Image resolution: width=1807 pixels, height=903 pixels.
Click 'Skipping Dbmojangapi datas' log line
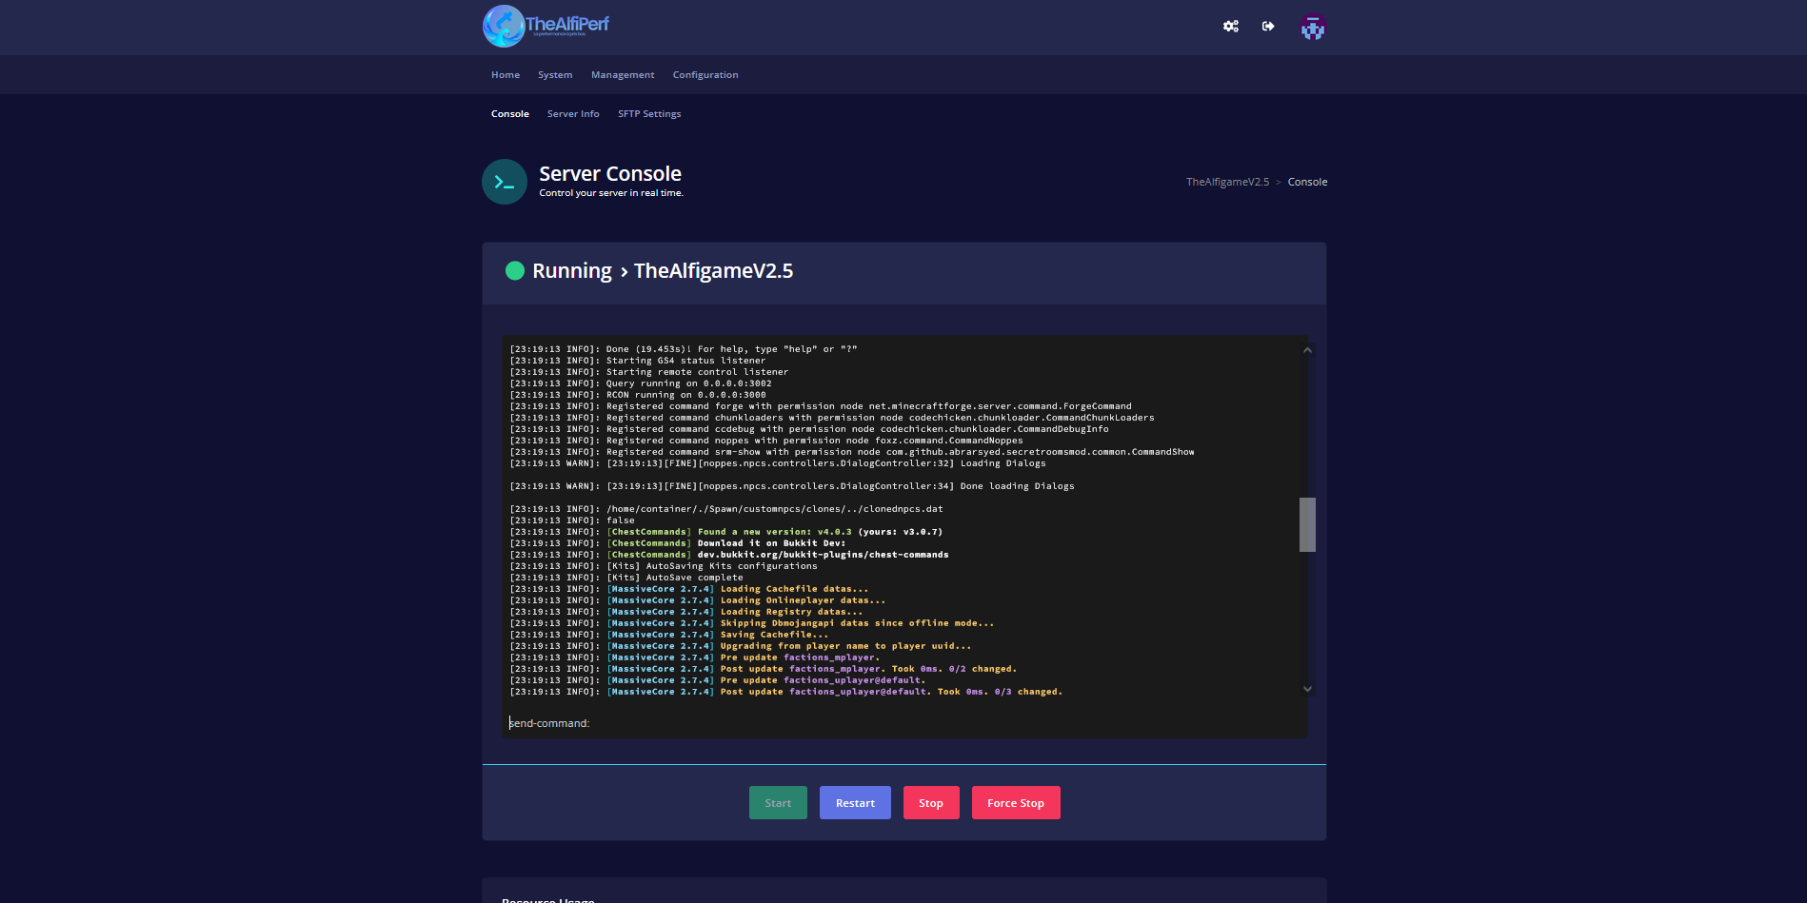pyautogui.click(x=752, y=623)
